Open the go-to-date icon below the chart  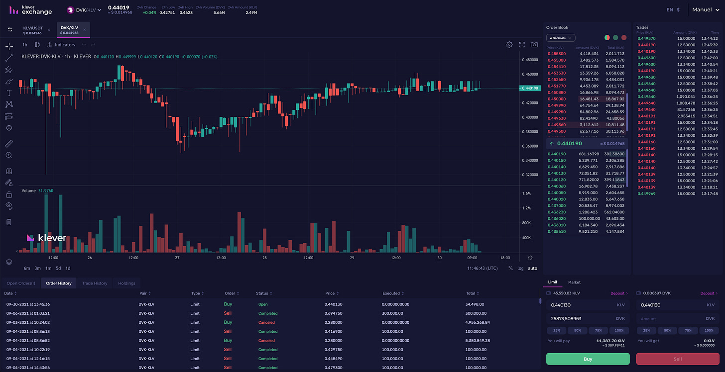click(530, 258)
